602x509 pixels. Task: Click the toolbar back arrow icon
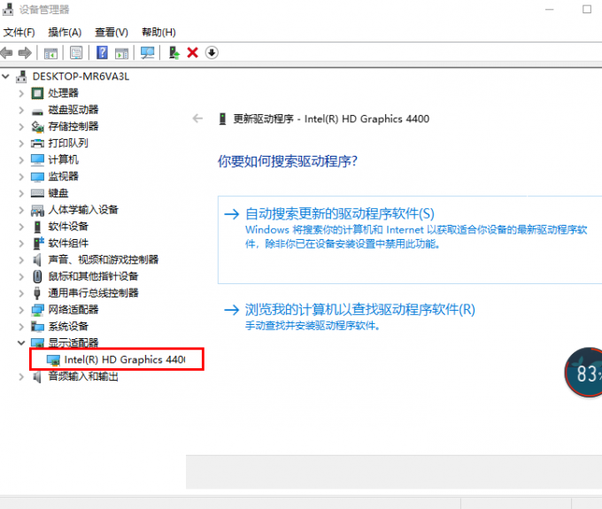[x=8, y=53]
